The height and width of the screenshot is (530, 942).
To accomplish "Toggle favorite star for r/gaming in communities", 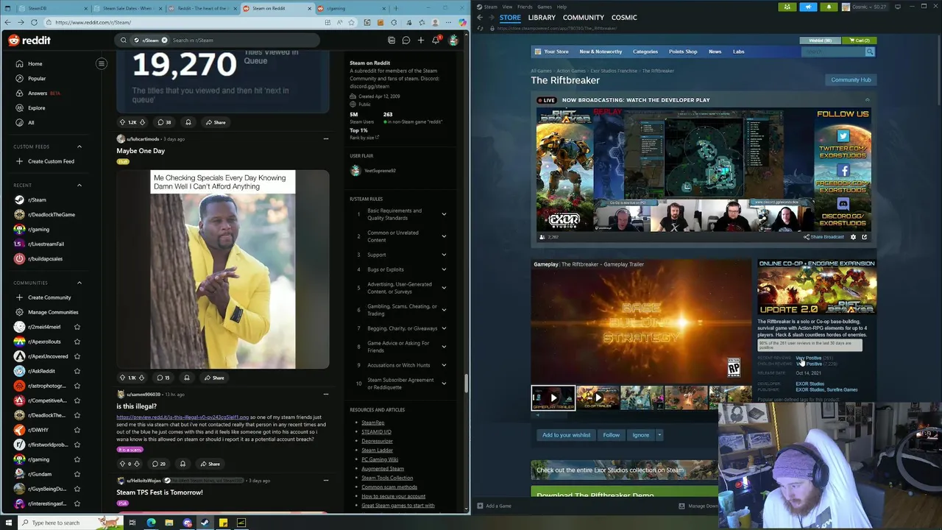I will 77,459.
